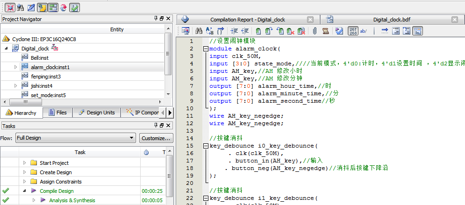The image size is (465, 205).
Task: Collapse the Compile Design task
Action: (25, 191)
